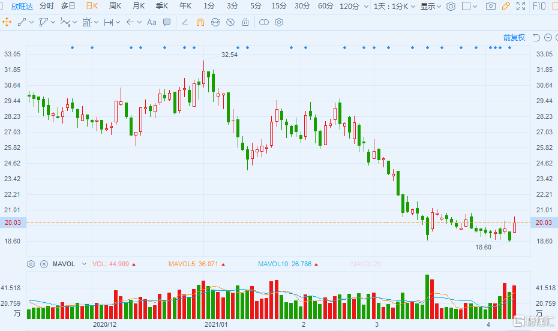The width and height of the screenshot is (558, 331).
Task: Switch to 年K yearly chart tab
Action: click(x=185, y=6)
